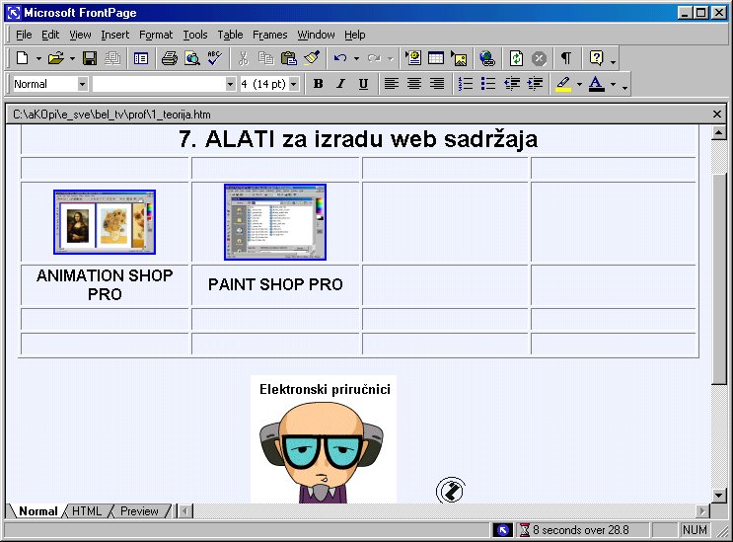Viewport: 733px width, 542px height.
Task: Click the Help question mark icon
Action: click(597, 58)
